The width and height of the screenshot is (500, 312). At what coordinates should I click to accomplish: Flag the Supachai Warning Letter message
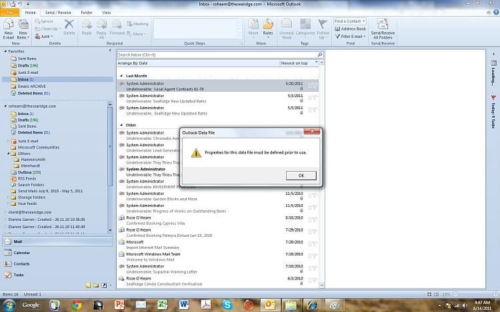click(x=315, y=268)
